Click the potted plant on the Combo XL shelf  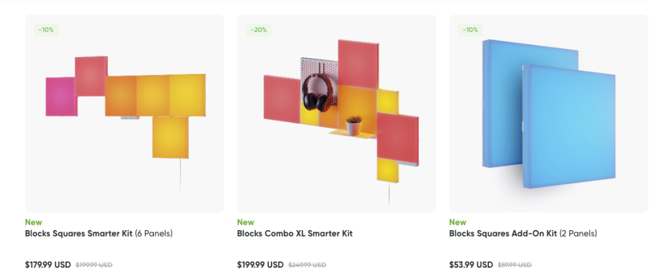353,125
